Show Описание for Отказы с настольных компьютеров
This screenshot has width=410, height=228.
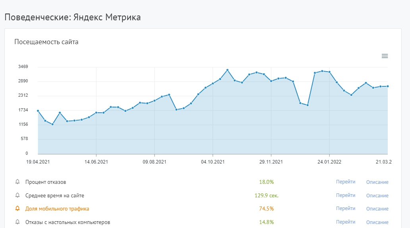[x=377, y=222]
